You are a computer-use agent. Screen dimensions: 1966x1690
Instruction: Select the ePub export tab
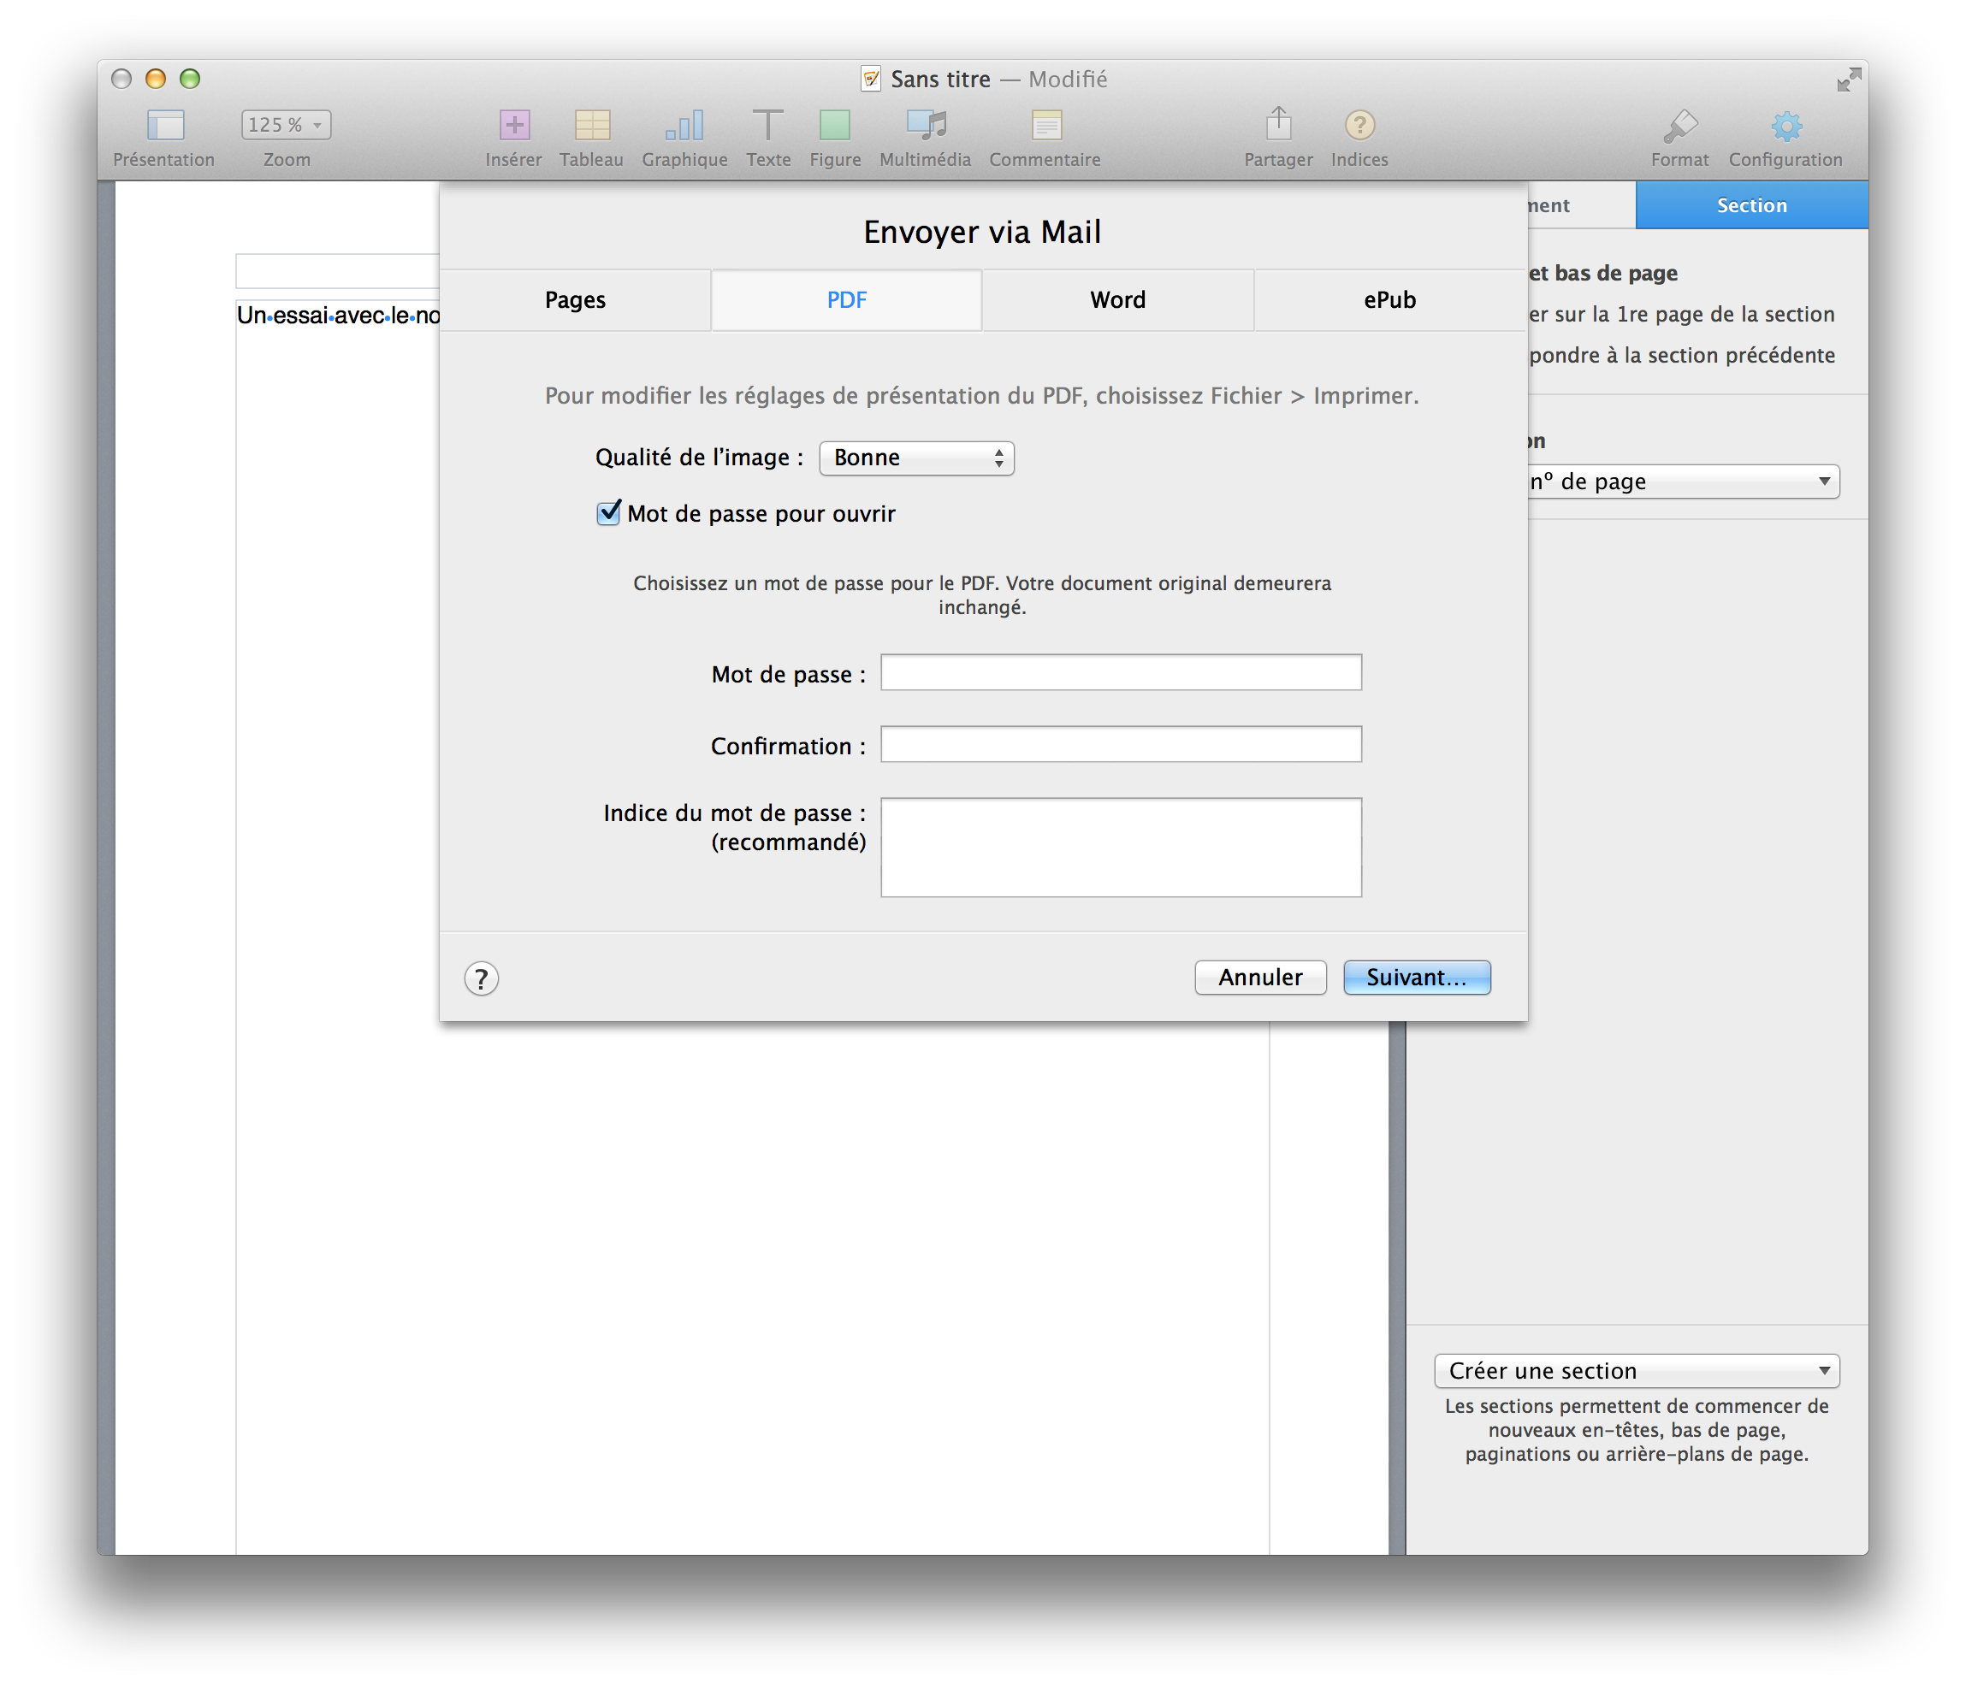1389,299
